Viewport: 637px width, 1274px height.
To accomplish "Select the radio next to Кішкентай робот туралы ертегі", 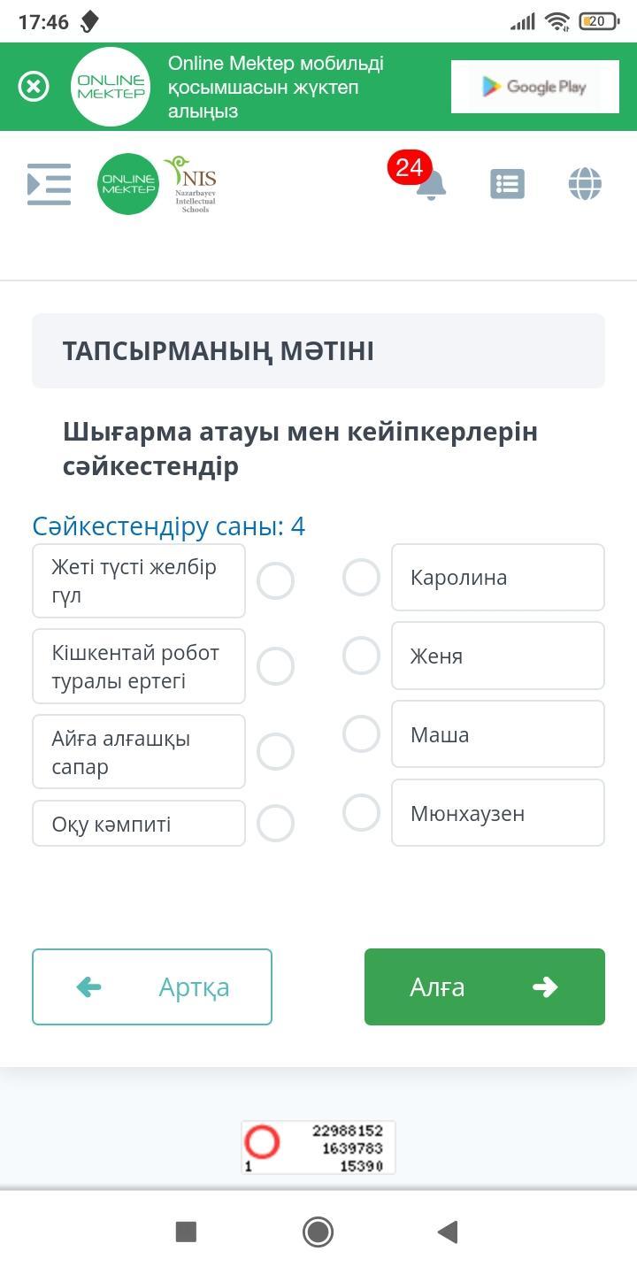I will point(275,666).
